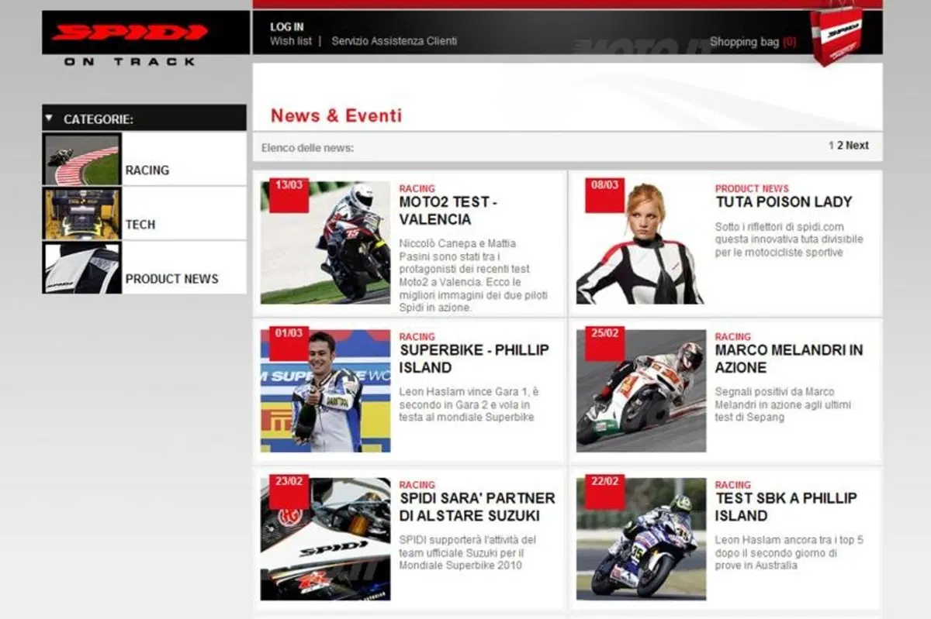Screen dimensions: 931x619
Task: Open Servizio Assistenza Clienti link
Action: pyautogui.click(x=394, y=41)
